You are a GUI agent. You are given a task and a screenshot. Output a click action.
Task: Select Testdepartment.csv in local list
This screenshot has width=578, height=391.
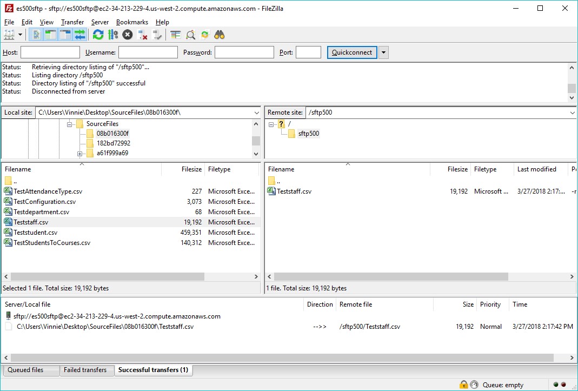click(x=41, y=212)
